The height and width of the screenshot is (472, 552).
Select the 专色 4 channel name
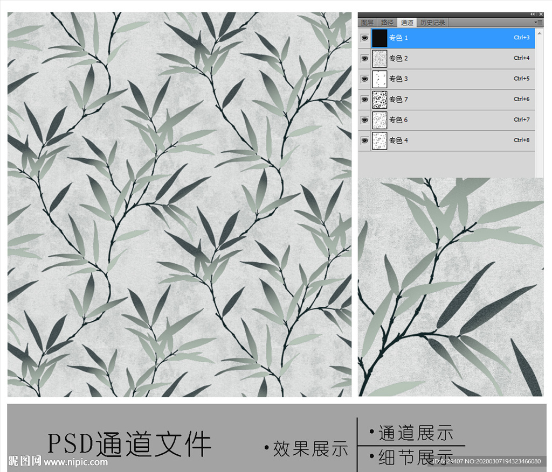coord(398,140)
